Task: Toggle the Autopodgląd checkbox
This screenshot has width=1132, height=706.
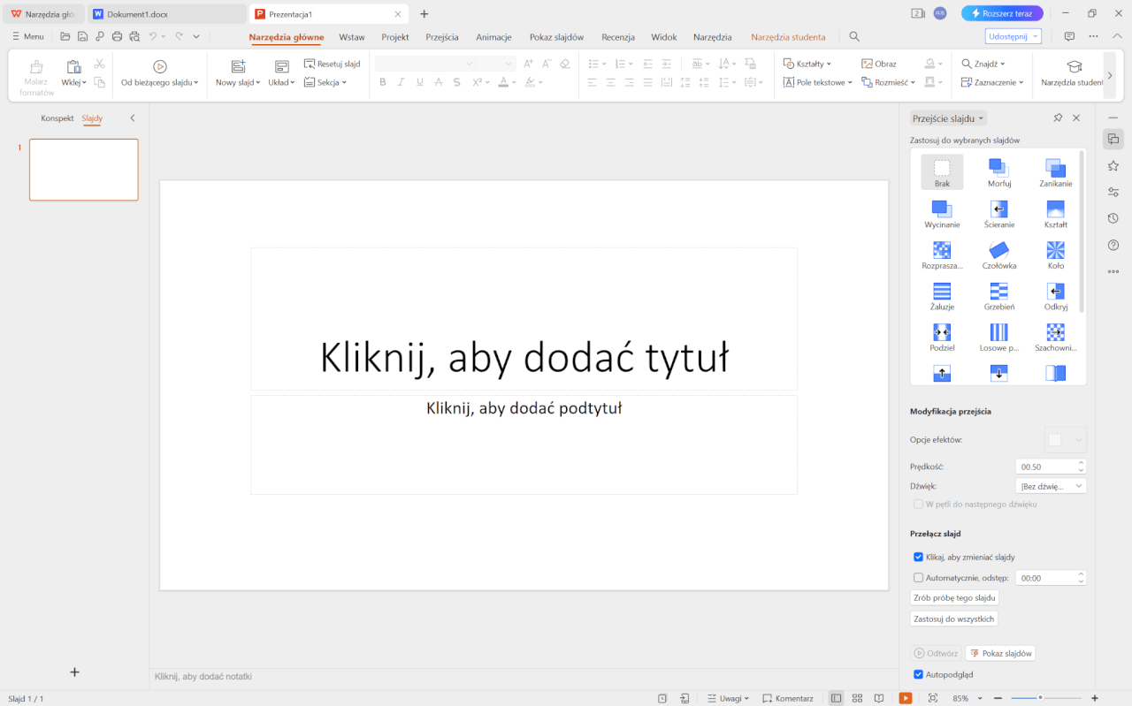Action: click(x=918, y=674)
